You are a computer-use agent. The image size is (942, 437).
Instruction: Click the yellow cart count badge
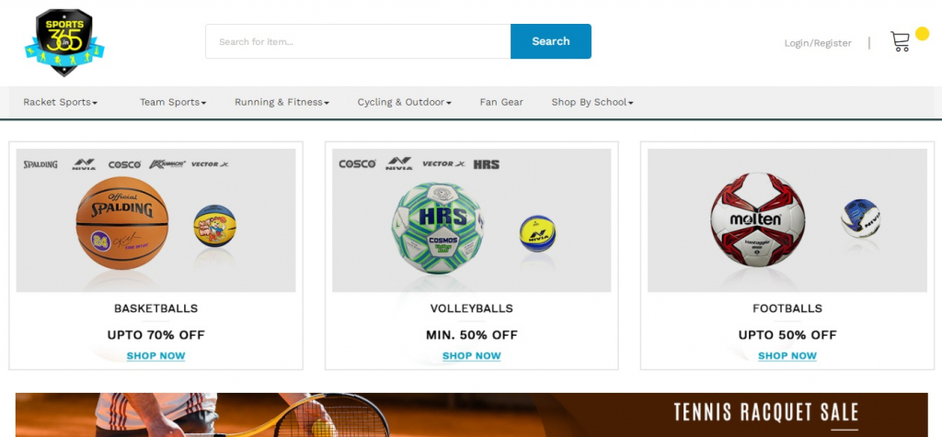click(922, 34)
